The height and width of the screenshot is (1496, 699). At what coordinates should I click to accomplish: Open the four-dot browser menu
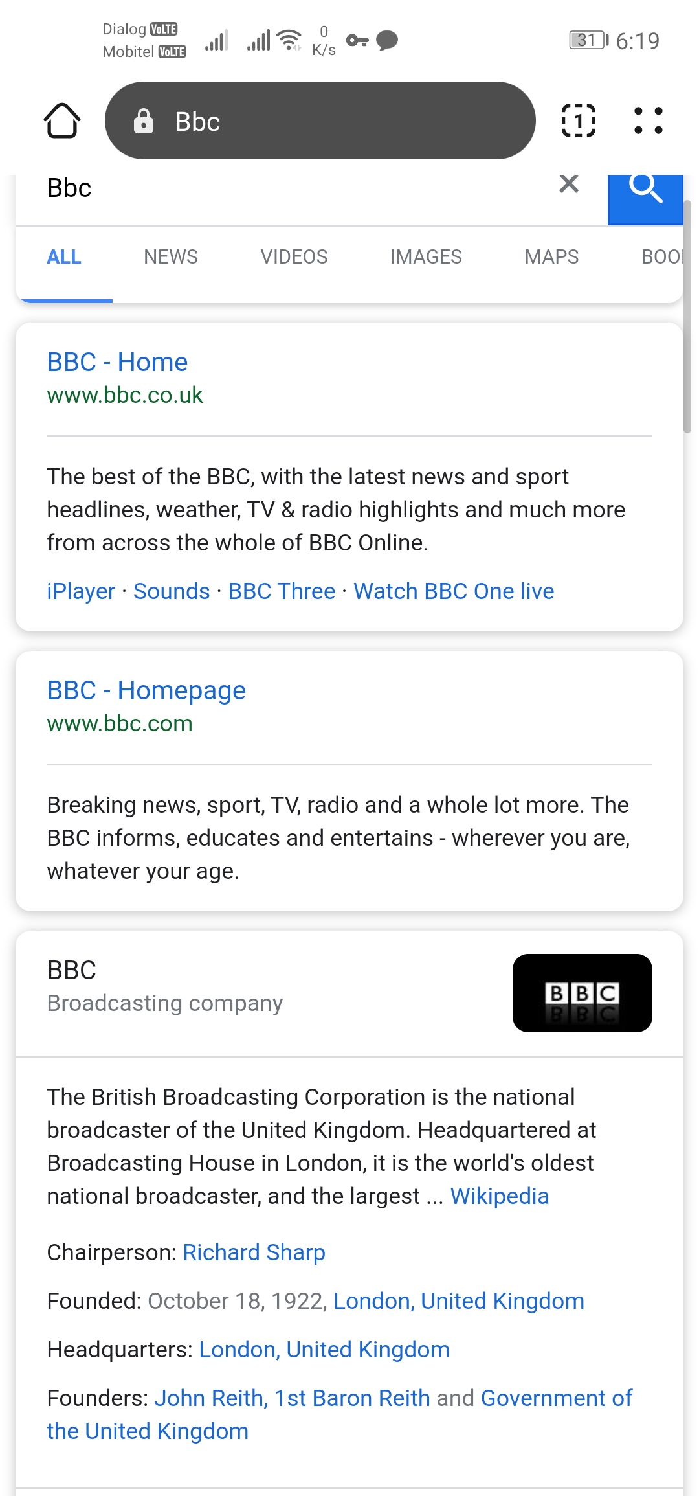pos(648,120)
